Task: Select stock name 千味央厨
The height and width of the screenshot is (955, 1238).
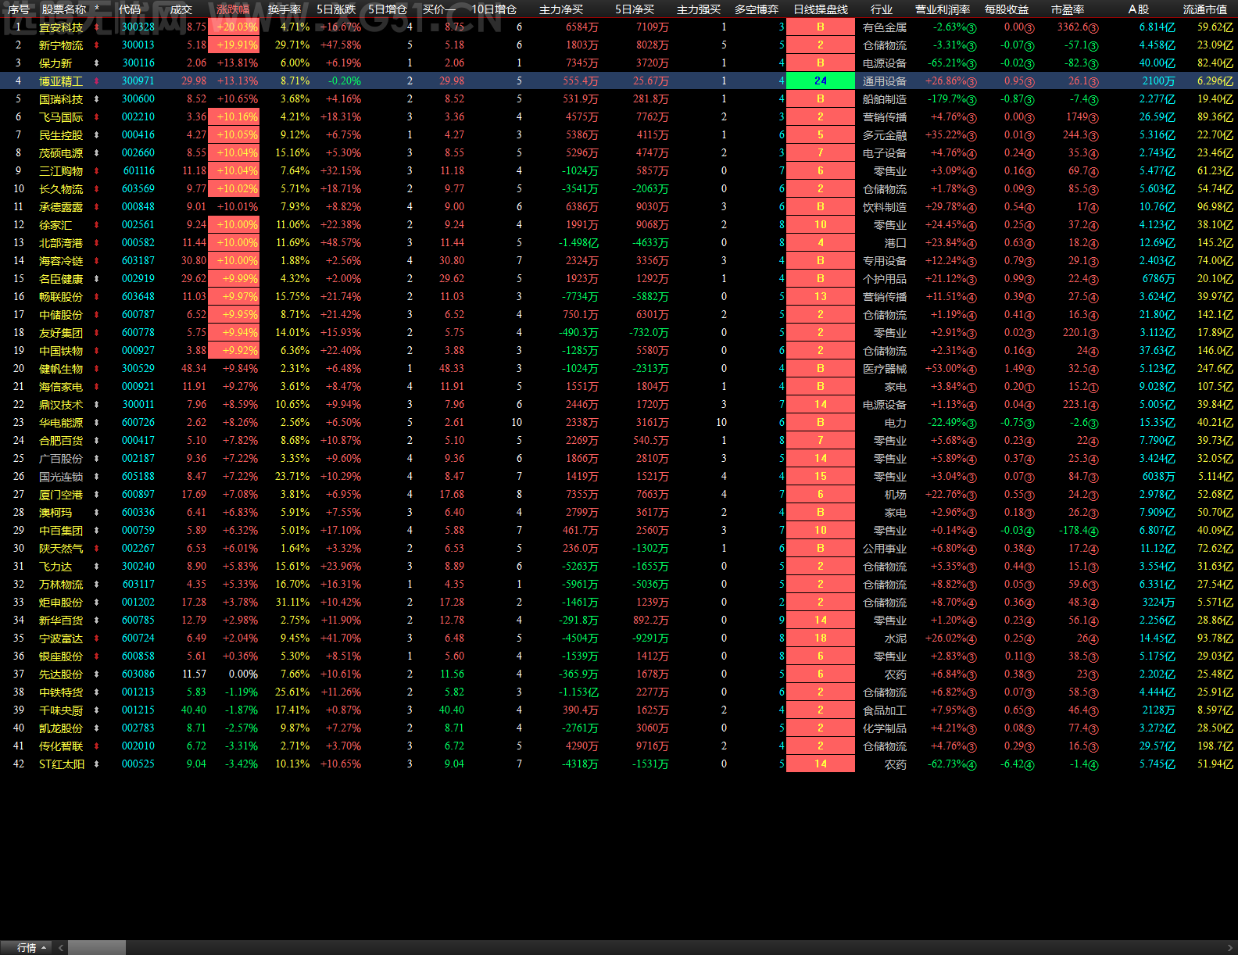Action: pos(61,710)
